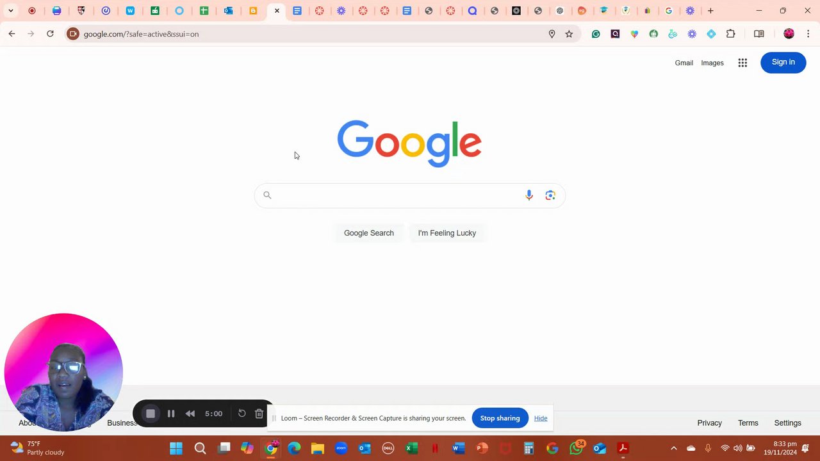Image resolution: width=820 pixels, height=461 pixels.
Task: Click the Google Search button
Action: click(369, 233)
